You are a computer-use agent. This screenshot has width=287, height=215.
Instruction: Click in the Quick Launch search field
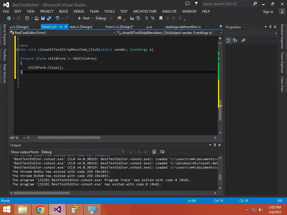pyautogui.click(x=227, y=4)
